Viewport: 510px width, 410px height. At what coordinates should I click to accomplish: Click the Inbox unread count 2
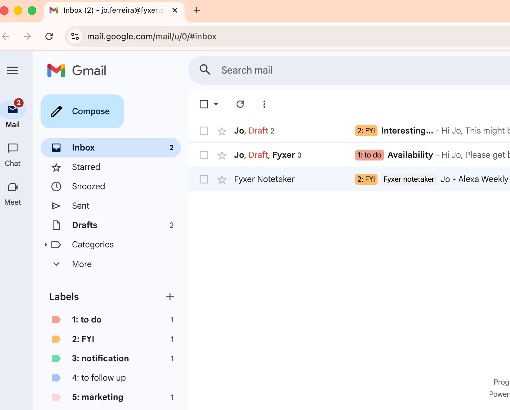(x=172, y=148)
